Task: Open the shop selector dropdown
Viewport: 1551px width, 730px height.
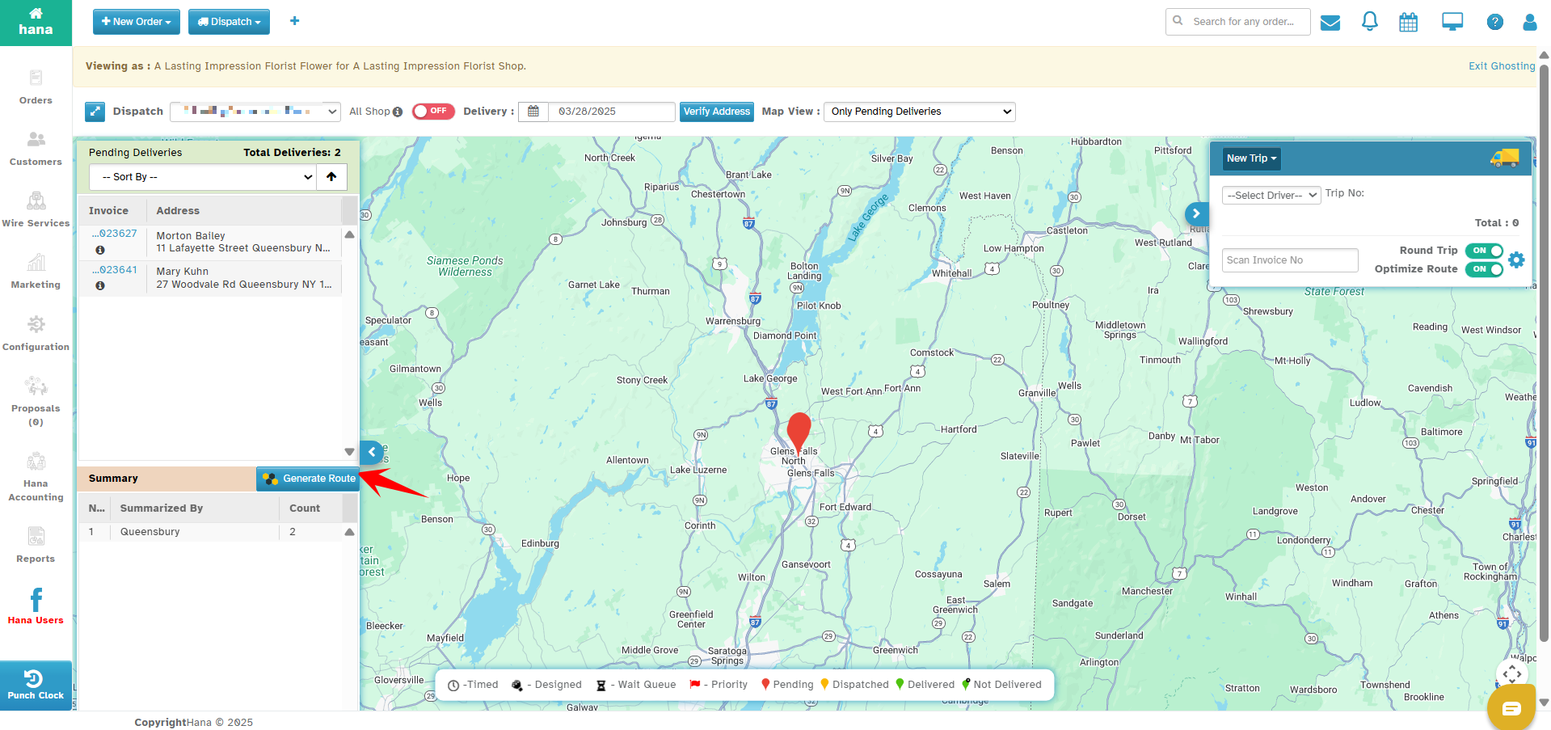Action: 255,112
